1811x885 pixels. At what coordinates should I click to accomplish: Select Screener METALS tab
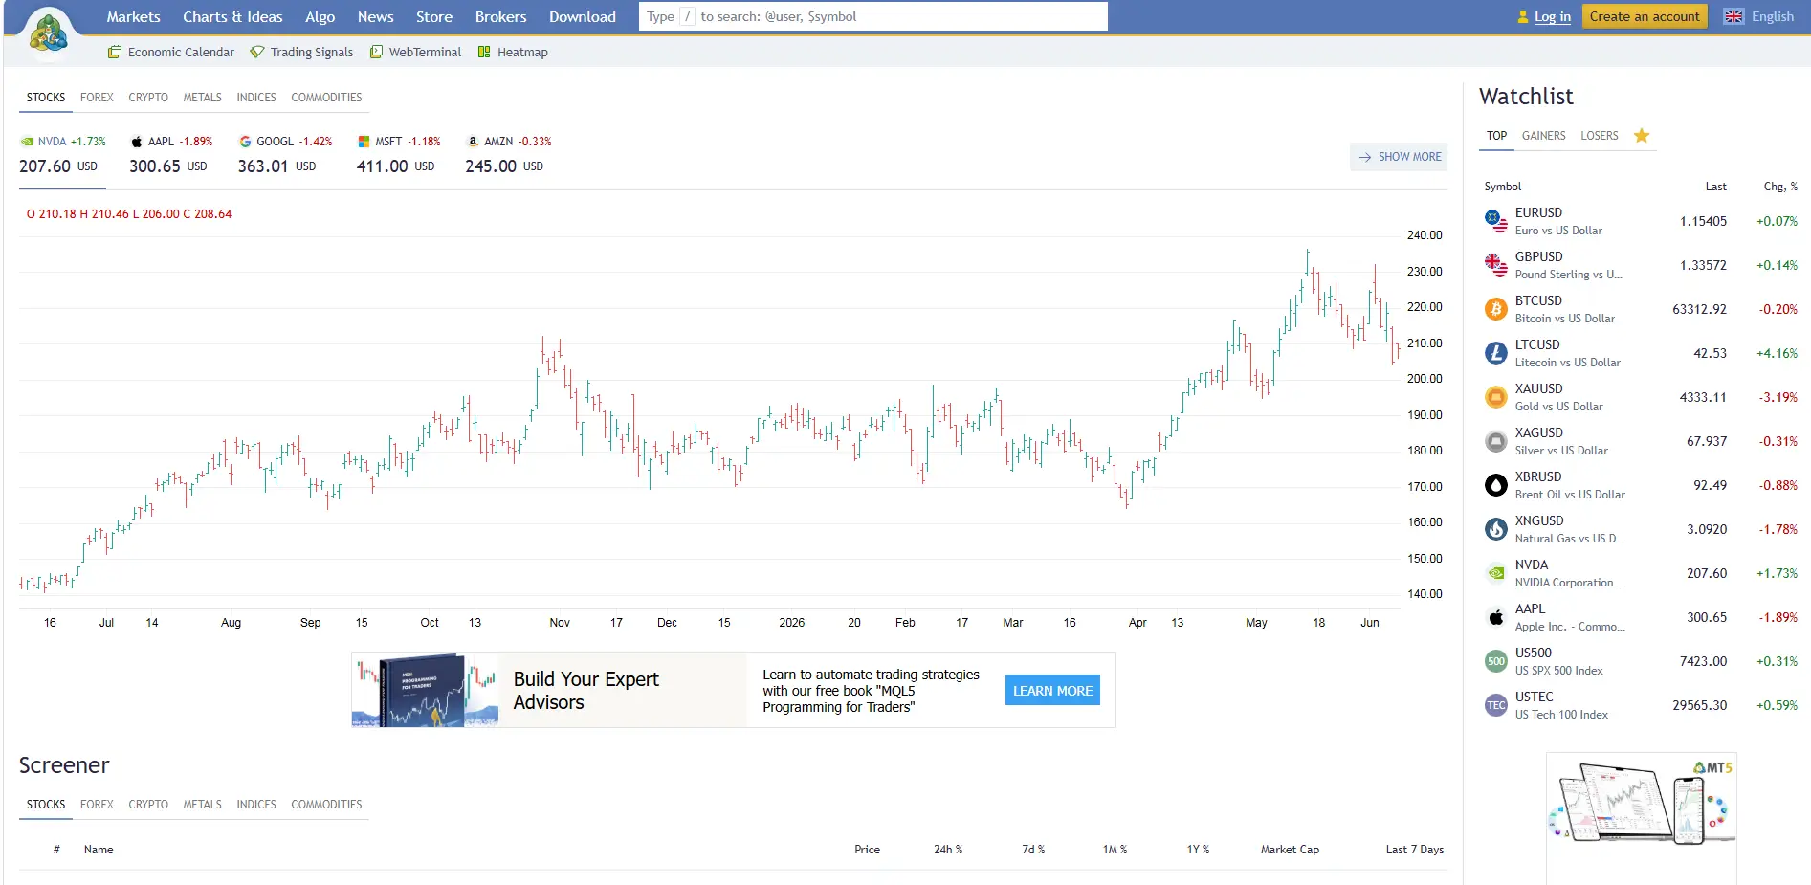pos(202,805)
